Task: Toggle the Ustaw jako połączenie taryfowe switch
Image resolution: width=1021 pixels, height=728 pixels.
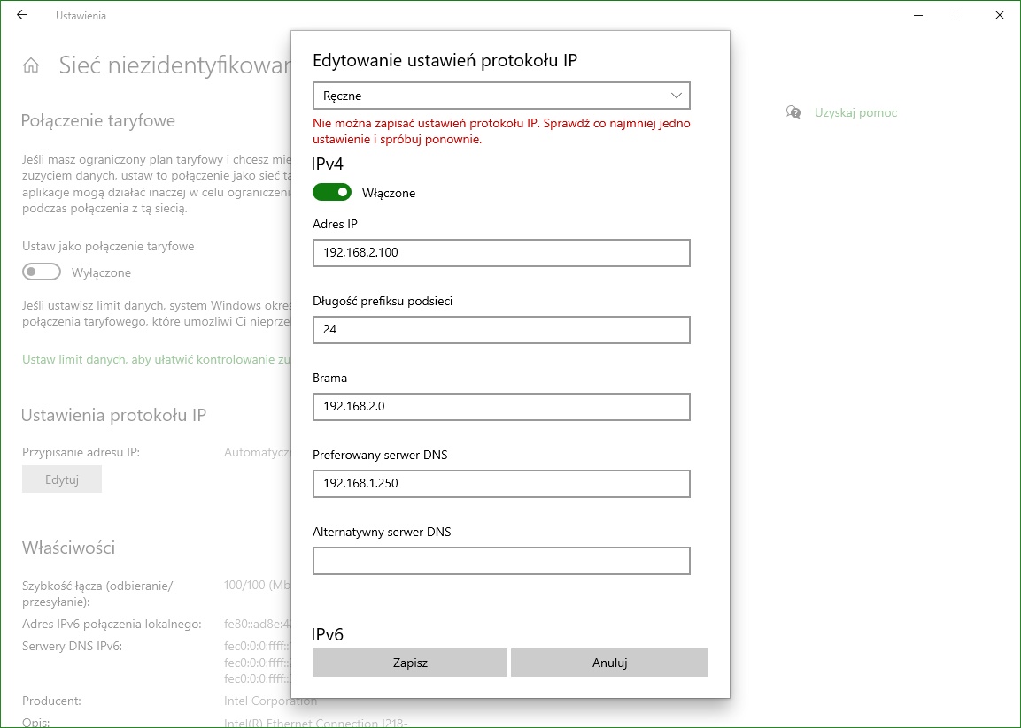Action: click(41, 272)
